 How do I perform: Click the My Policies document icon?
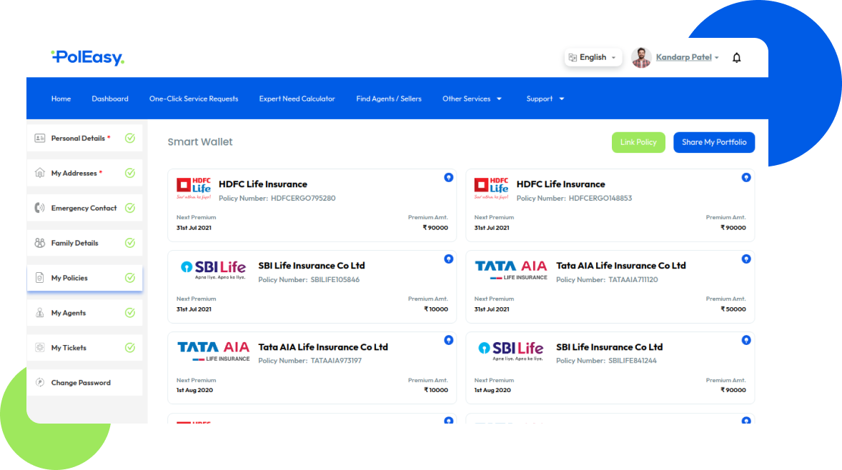point(40,277)
